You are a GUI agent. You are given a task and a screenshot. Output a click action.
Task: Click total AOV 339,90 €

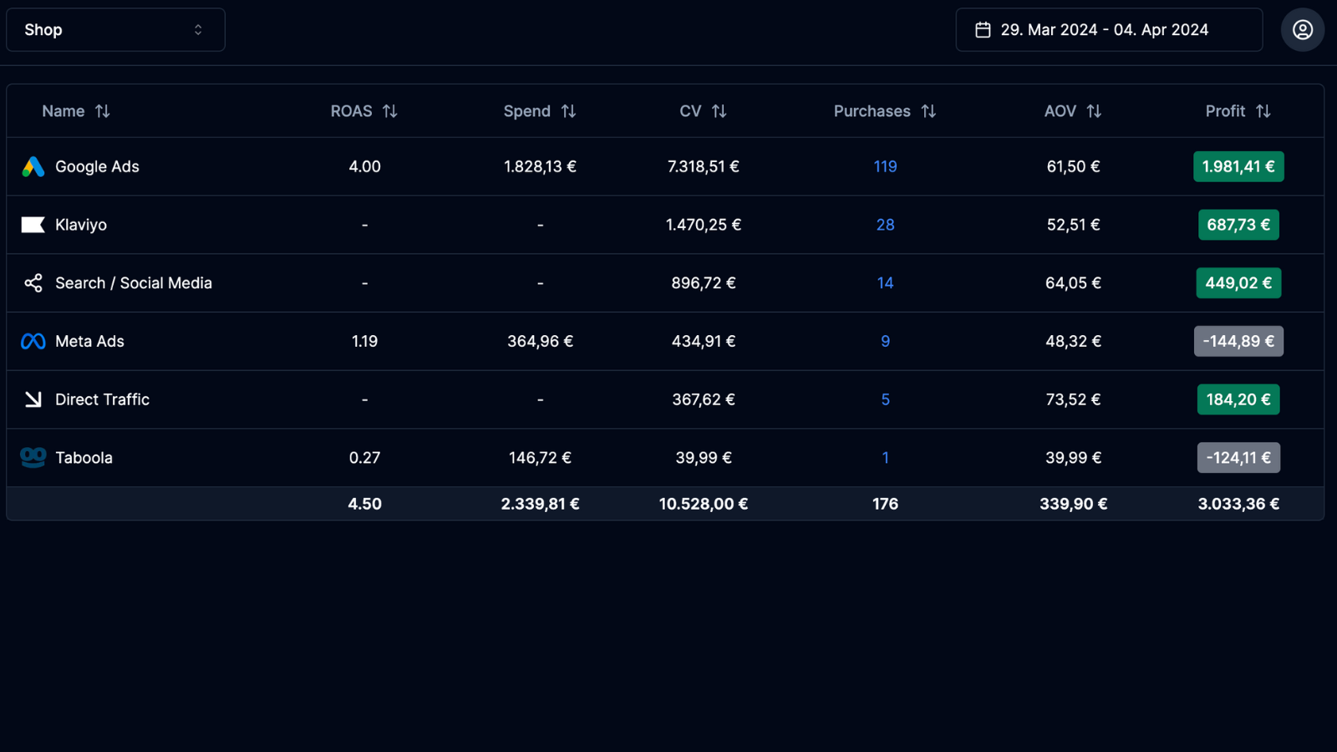1073,504
